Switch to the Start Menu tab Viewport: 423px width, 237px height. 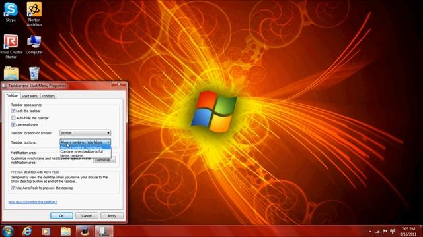[30, 96]
